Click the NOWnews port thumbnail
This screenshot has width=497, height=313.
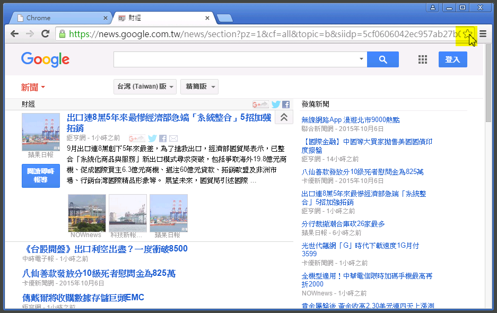coord(87,213)
